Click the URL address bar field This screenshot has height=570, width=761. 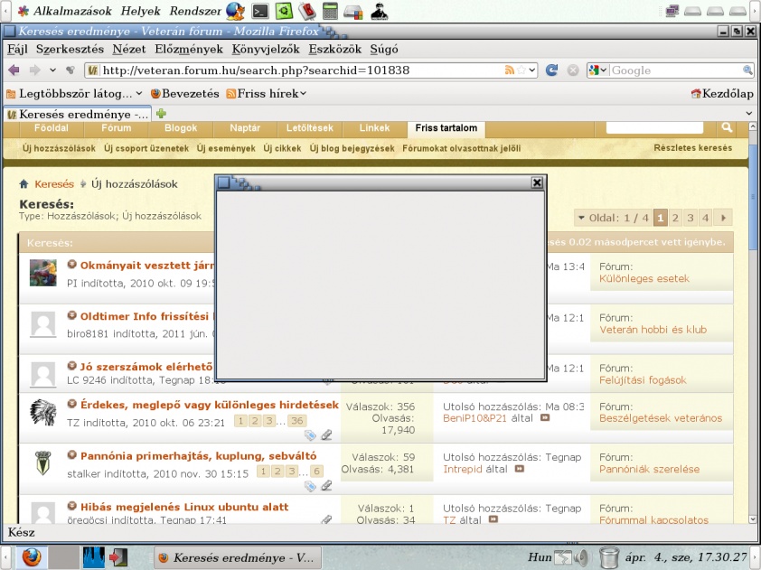[298, 70]
